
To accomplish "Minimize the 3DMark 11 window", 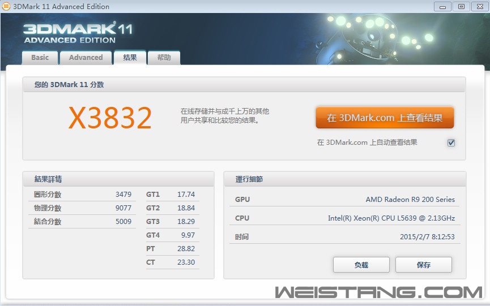I will [x=442, y=7].
